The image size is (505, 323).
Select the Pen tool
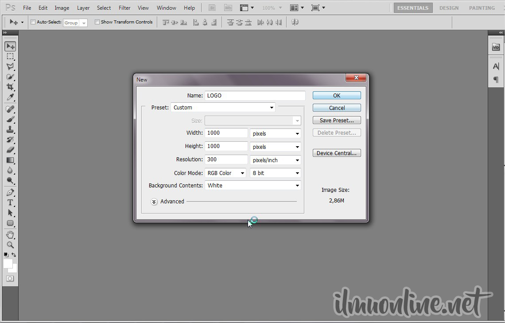(10, 192)
